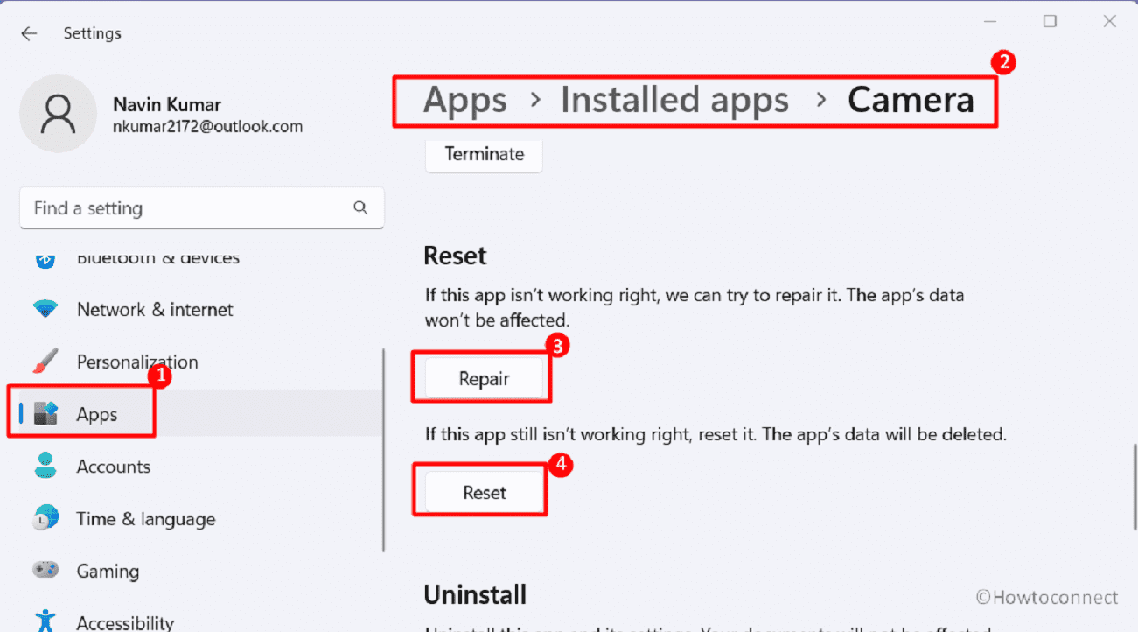
Task: Click the back arrow icon in Settings
Action: click(x=29, y=33)
